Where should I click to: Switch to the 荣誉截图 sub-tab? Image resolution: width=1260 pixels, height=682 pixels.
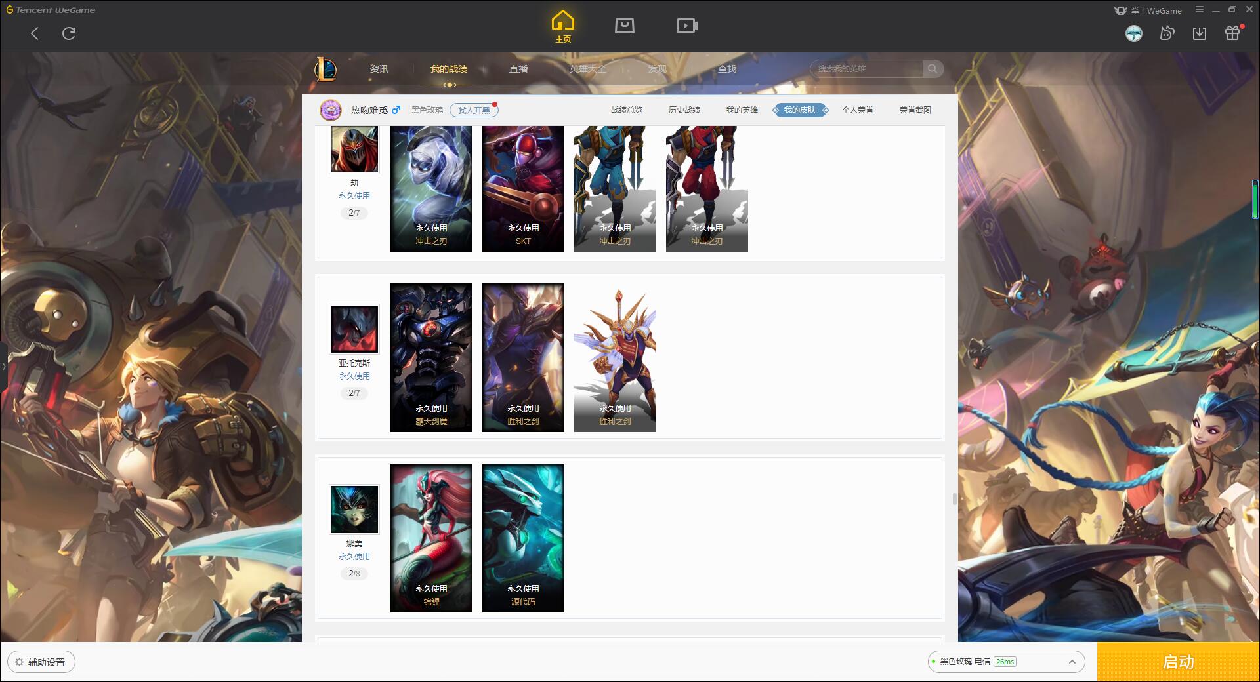[x=915, y=110]
